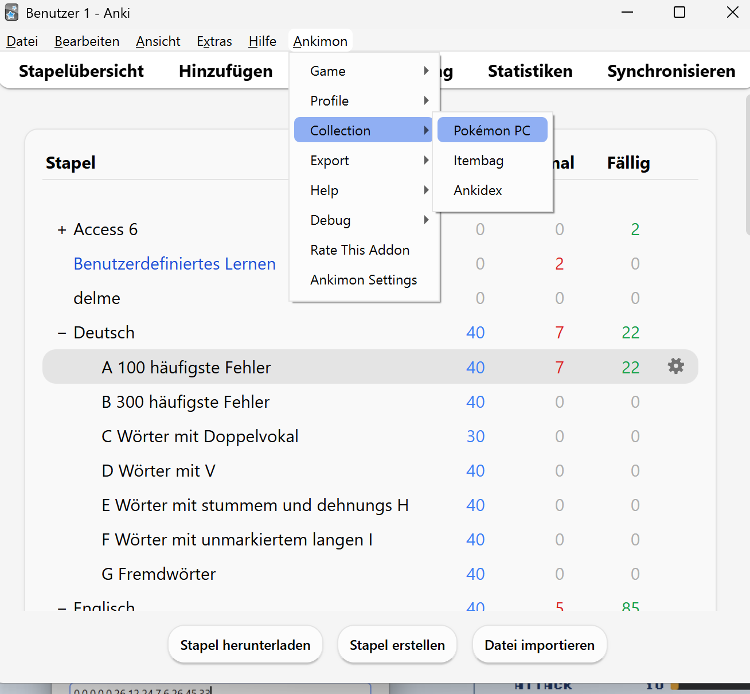Expand the Debug submenu

click(365, 220)
